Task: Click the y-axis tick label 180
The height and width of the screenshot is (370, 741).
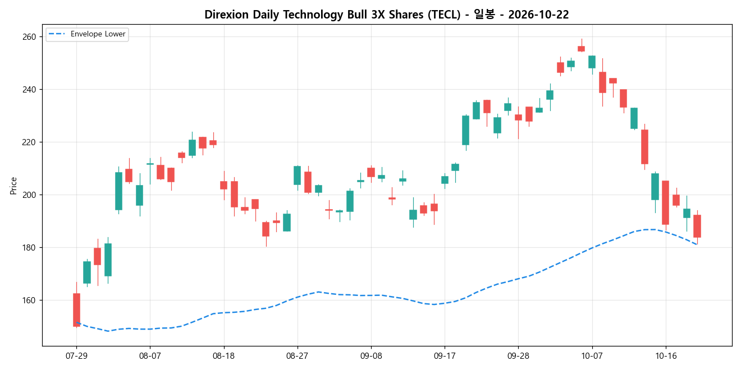Action: click(29, 248)
